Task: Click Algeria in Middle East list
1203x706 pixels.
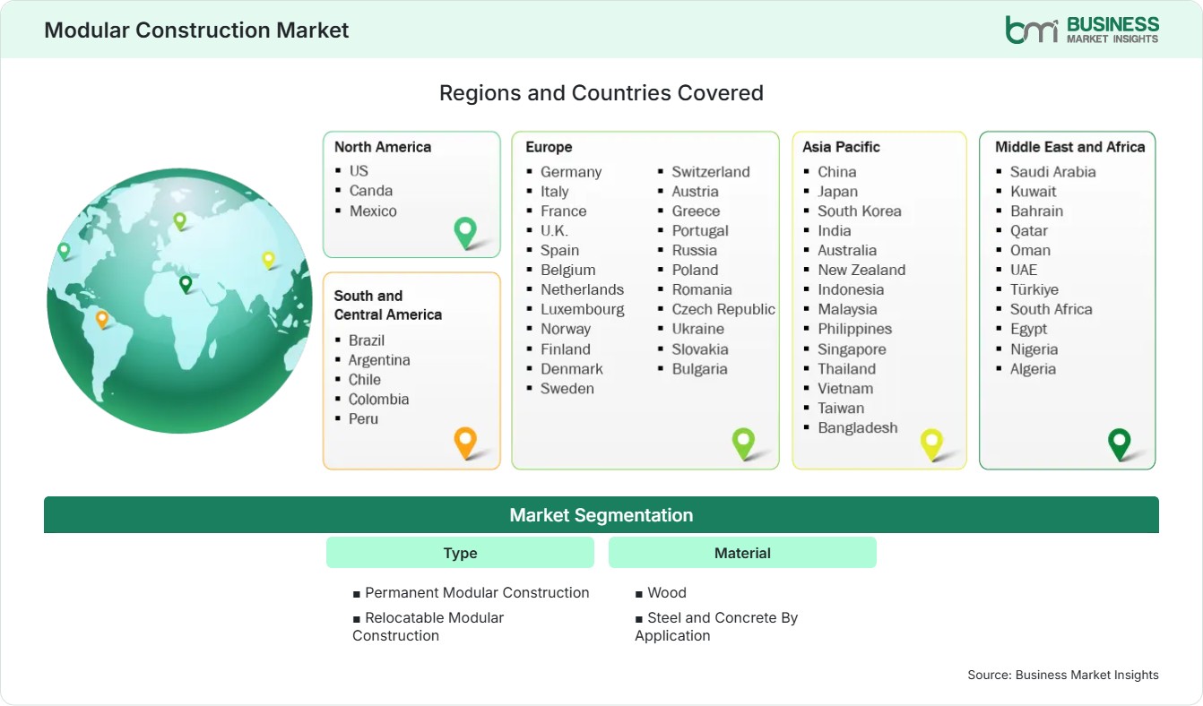Action: pos(1033,368)
